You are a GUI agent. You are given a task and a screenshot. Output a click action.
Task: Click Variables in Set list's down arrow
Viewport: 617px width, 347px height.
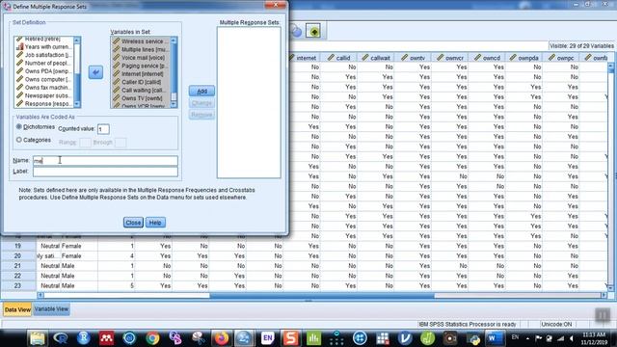pos(174,104)
